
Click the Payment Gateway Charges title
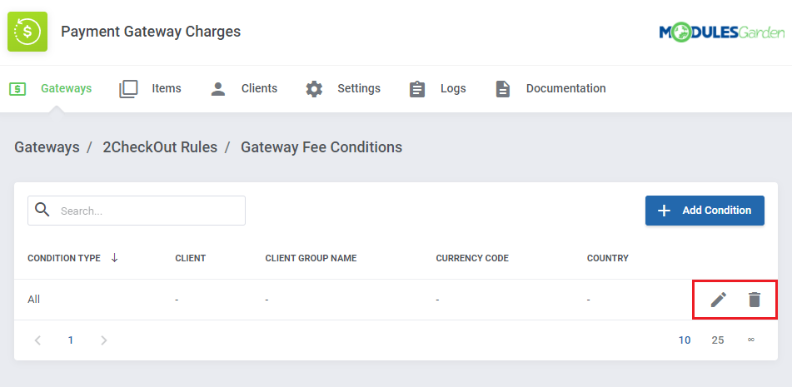(x=151, y=32)
